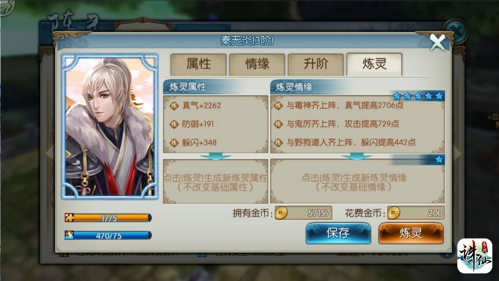Click the icon beside 与鬼厉齐上阵 bond
This screenshot has height=281, width=499.
(x=278, y=124)
